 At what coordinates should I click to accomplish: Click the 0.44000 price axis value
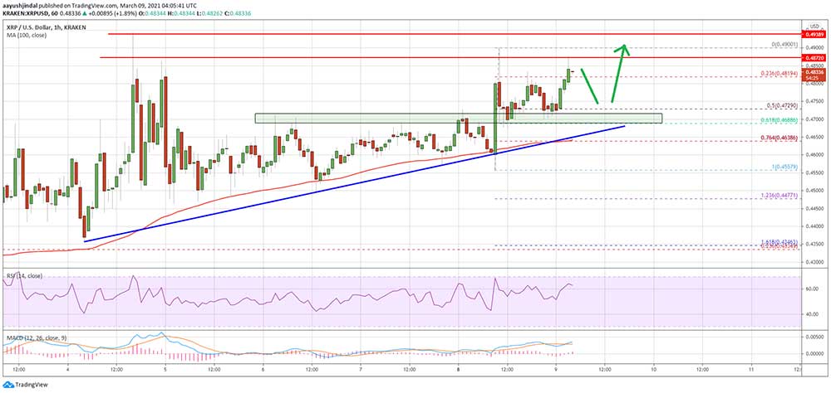pos(814,226)
